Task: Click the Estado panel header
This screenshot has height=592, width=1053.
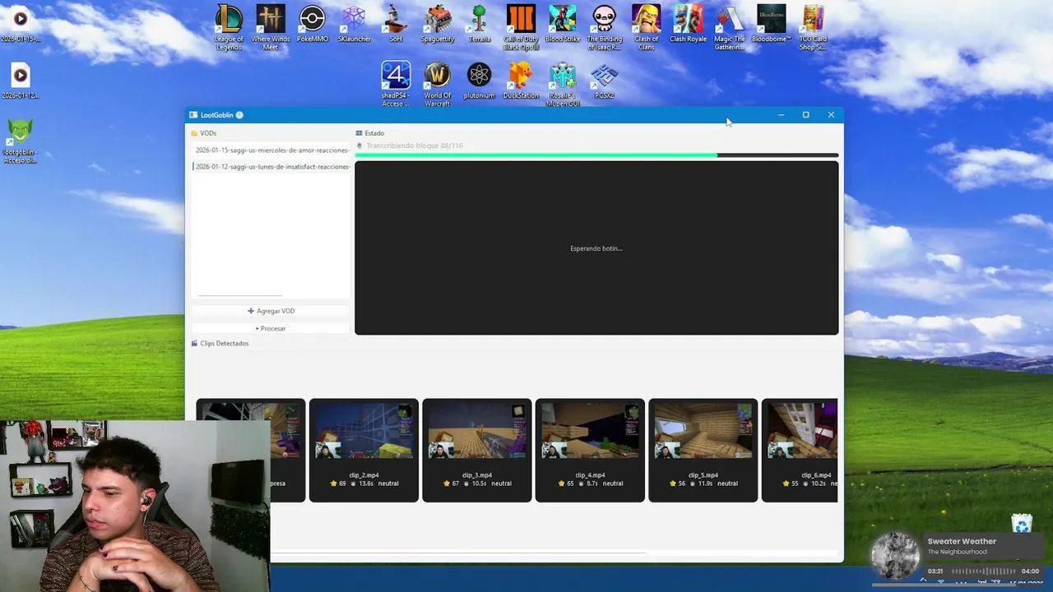Action: pos(370,133)
